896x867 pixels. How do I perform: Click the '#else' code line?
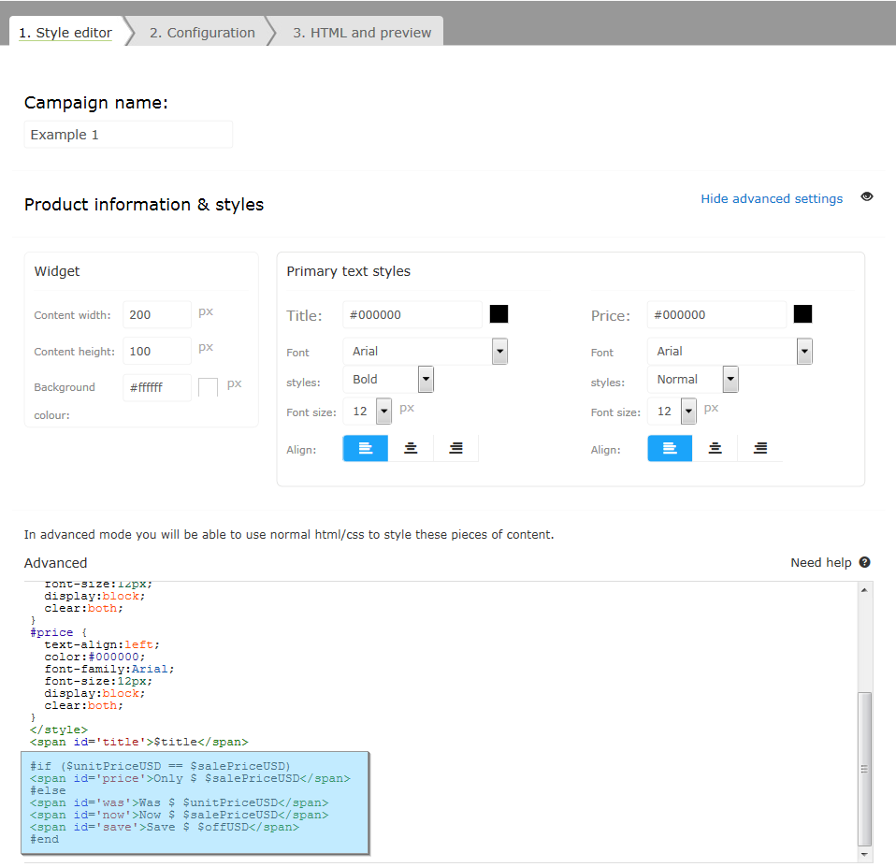(x=48, y=790)
